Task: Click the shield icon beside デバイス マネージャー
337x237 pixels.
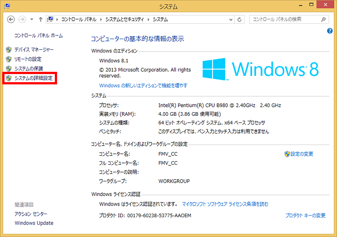Action: [9, 49]
